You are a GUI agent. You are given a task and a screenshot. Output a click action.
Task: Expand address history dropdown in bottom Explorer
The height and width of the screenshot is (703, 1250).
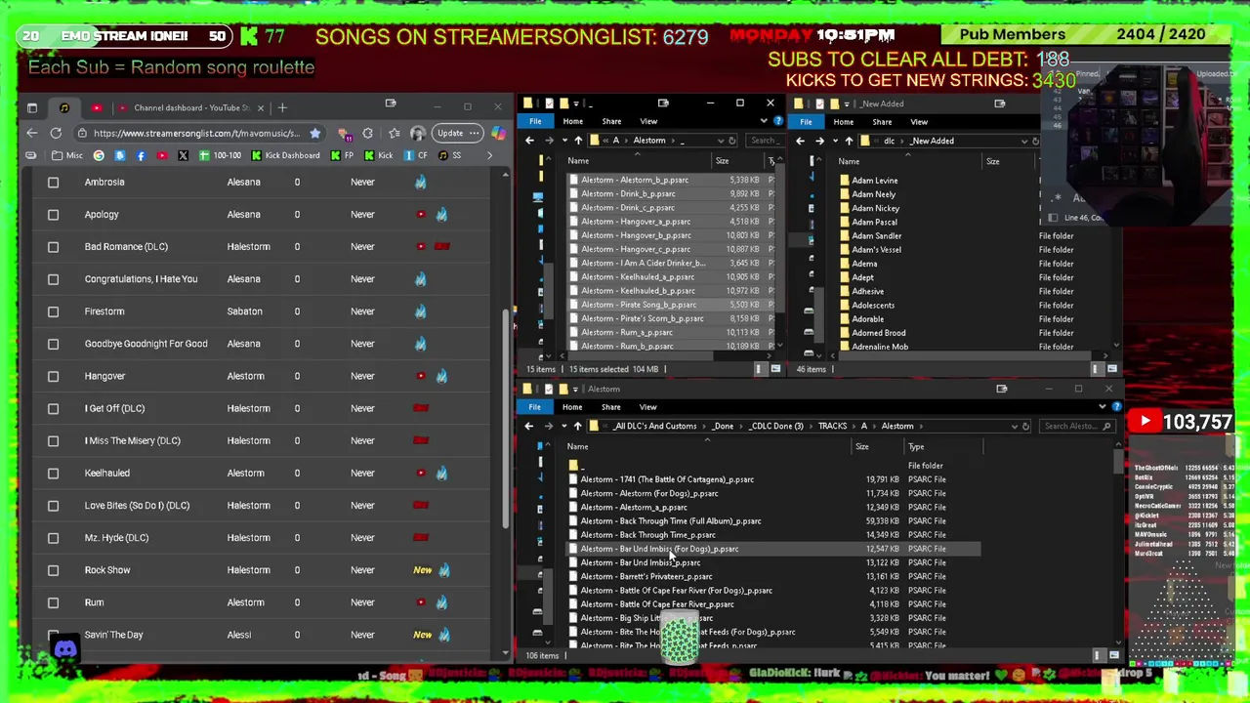[1014, 426]
